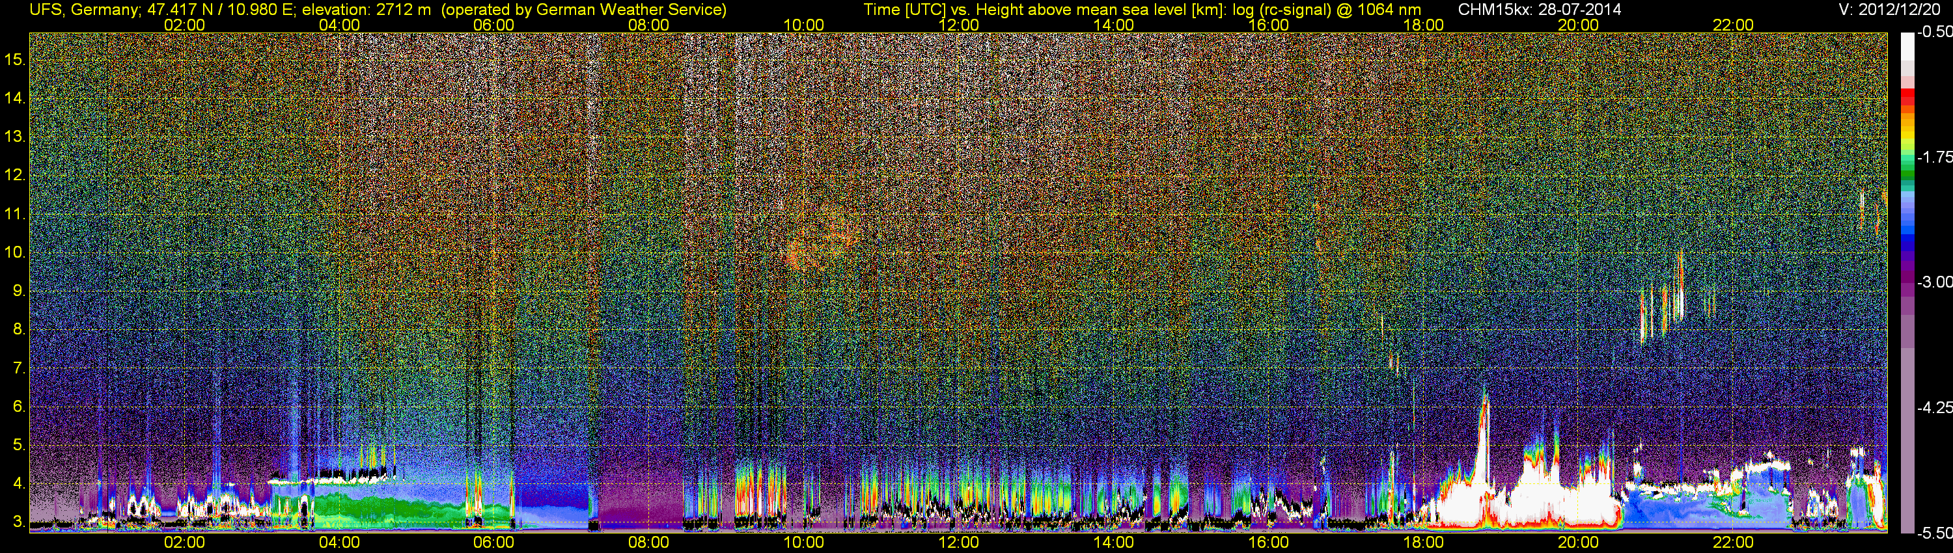The width and height of the screenshot is (1953, 553).
Task: Click the '08:00' label on the bottom time axis
Action: point(649,543)
